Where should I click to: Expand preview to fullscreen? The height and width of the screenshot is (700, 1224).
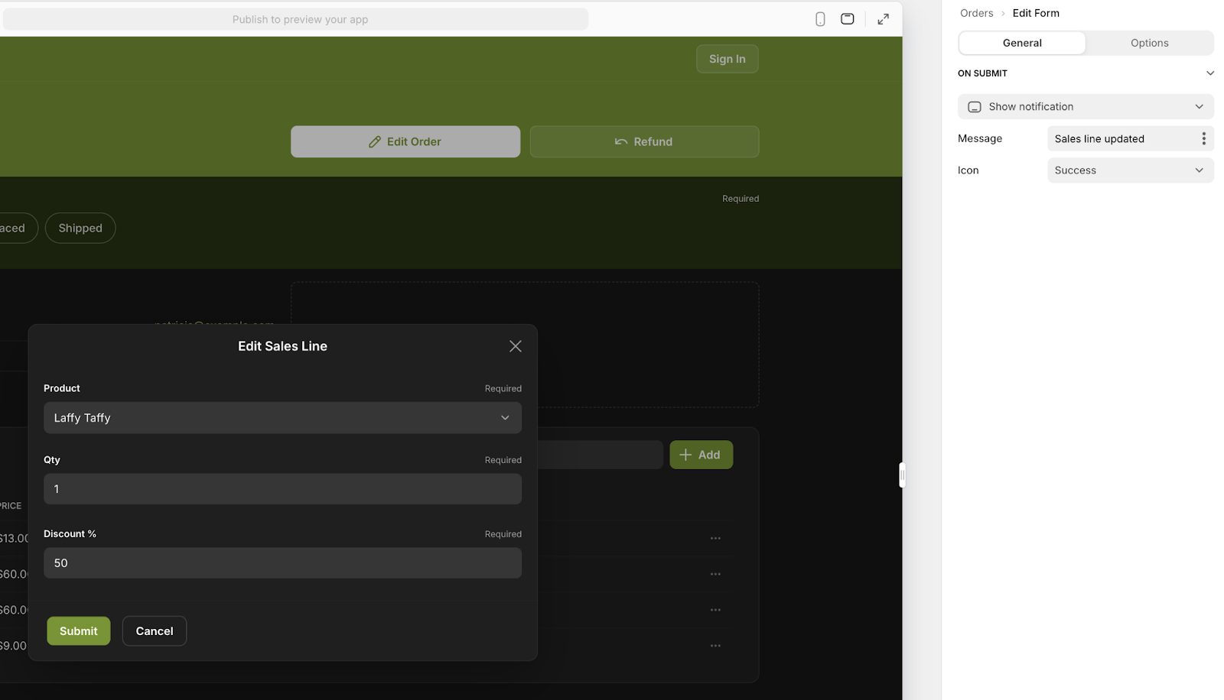[883, 19]
